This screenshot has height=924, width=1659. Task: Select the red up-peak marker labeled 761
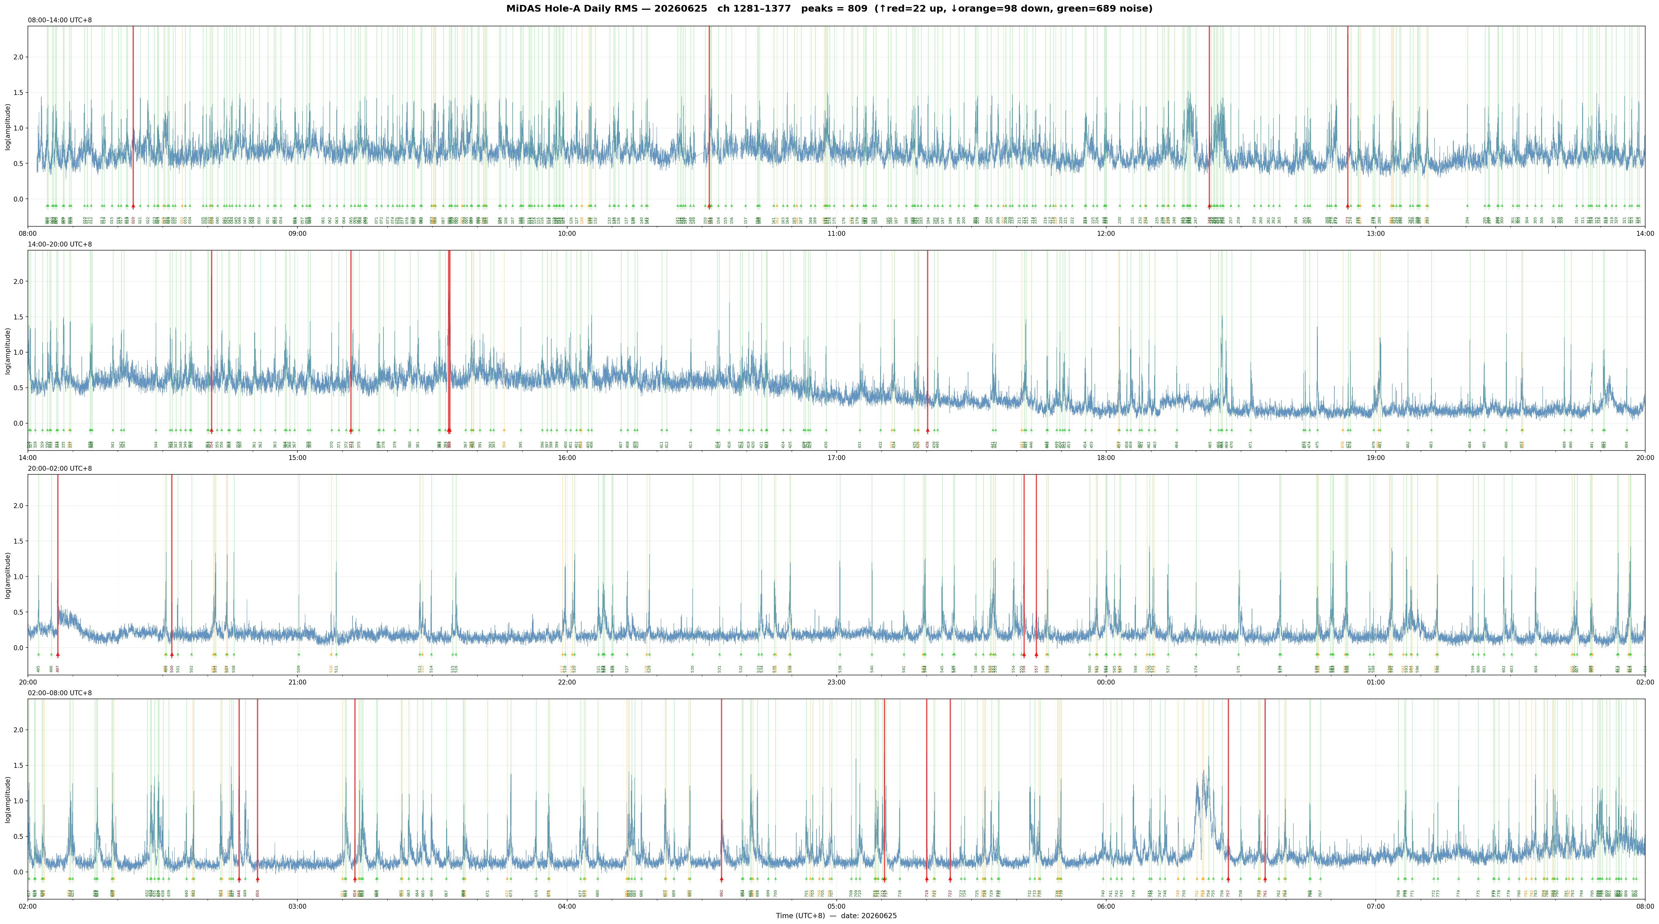[x=1265, y=879]
